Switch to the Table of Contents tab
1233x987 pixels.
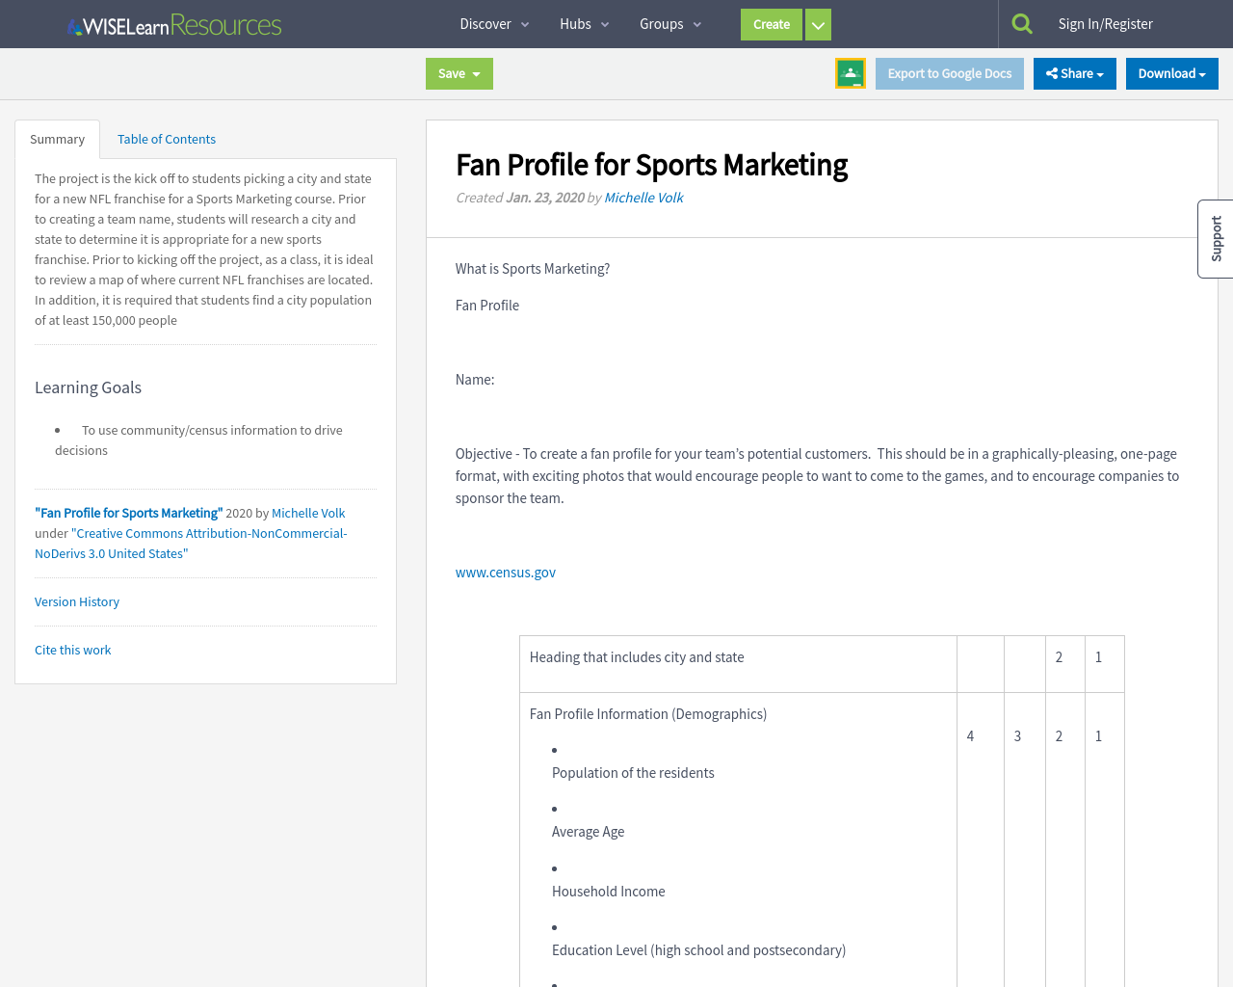[166, 138]
